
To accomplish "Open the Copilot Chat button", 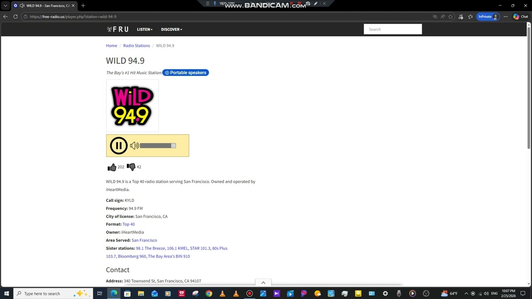I will [x=520, y=17].
